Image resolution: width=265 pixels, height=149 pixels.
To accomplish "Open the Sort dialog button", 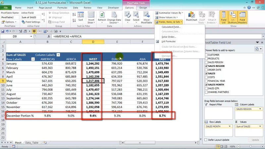I will (80, 16).
